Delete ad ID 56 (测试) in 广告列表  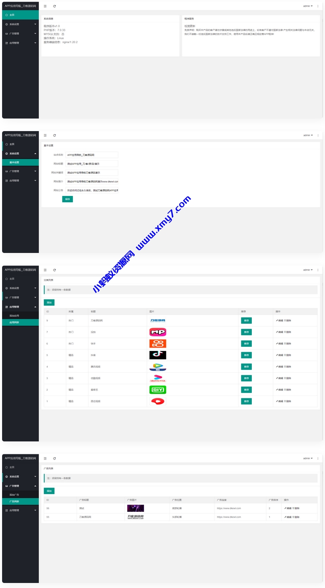click(296, 508)
